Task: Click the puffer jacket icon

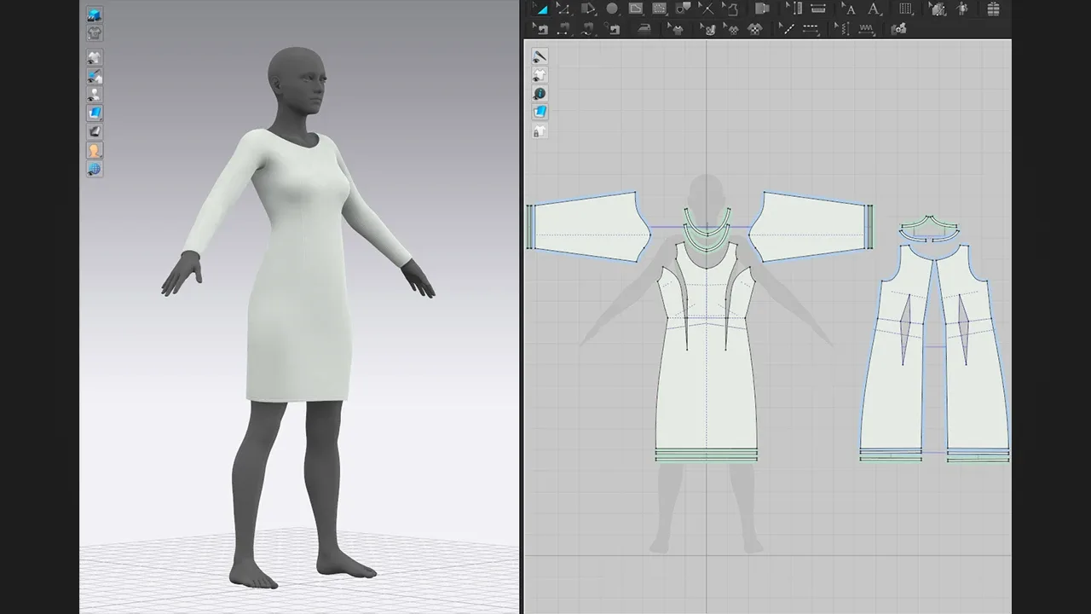Action: (994, 9)
